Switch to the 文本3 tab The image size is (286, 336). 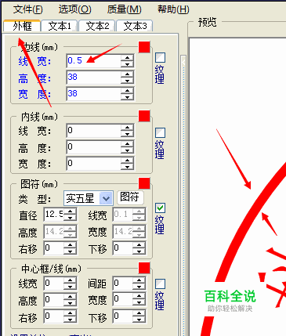click(135, 26)
